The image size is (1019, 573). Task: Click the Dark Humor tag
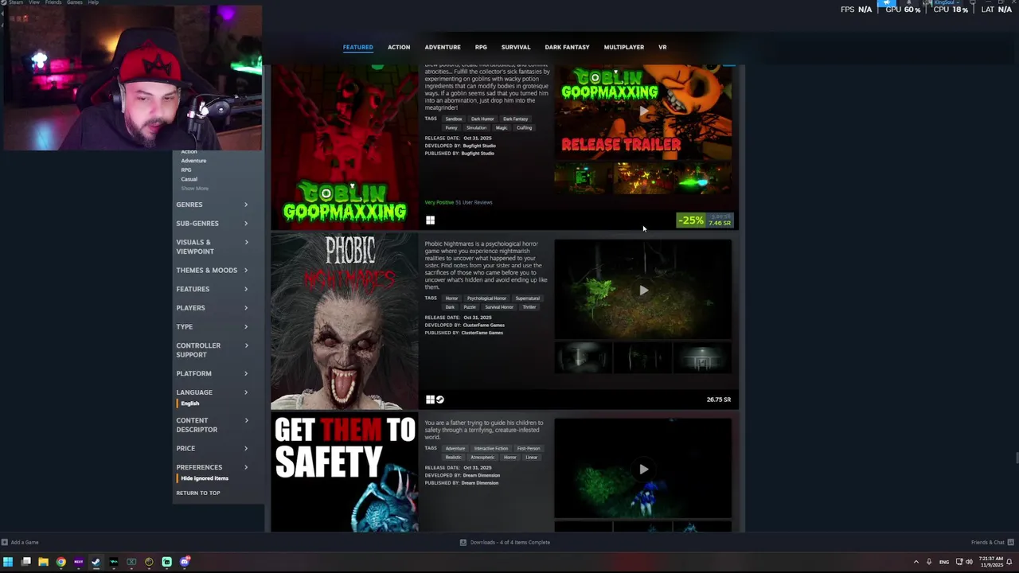[482, 119]
